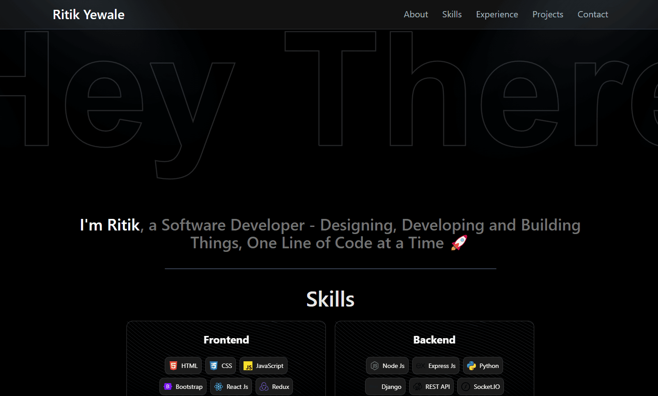The height and width of the screenshot is (396, 658).
Task: Click the REST API cloud icon
Action: 418,387
